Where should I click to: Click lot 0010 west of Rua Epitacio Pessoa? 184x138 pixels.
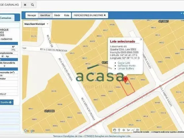[x=54, y=91]
